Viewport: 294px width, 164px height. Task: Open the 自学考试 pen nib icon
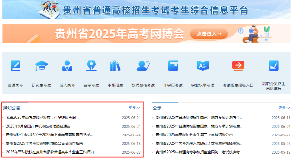[x=91, y=66]
